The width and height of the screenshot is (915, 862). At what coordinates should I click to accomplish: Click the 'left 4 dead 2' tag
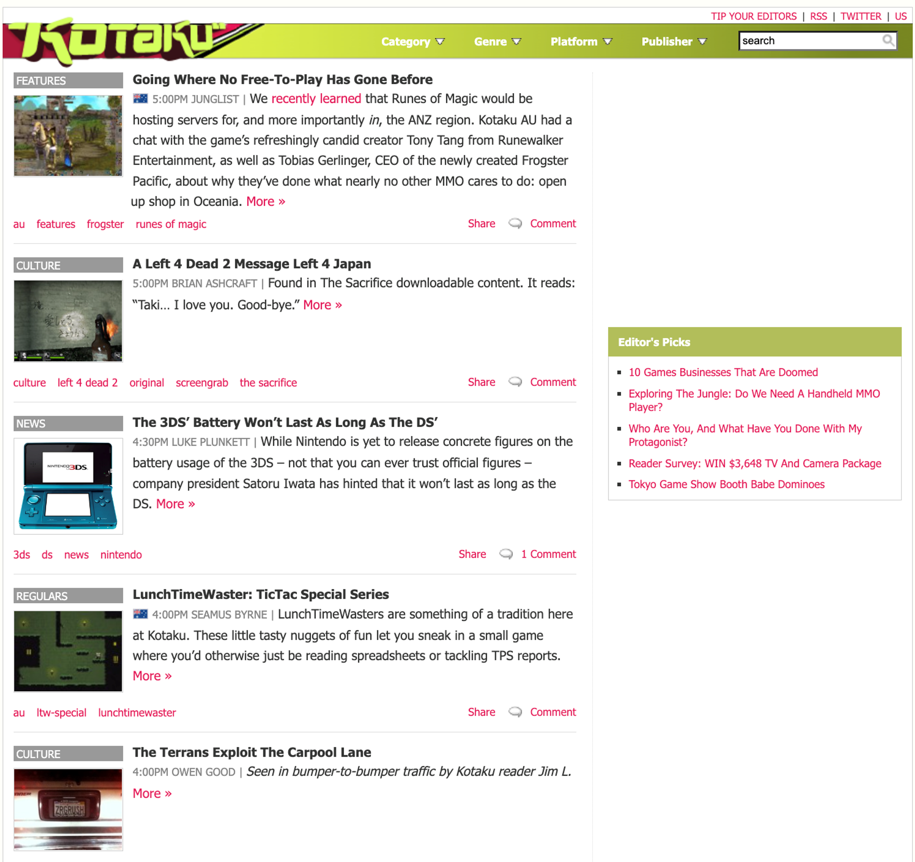click(x=87, y=383)
